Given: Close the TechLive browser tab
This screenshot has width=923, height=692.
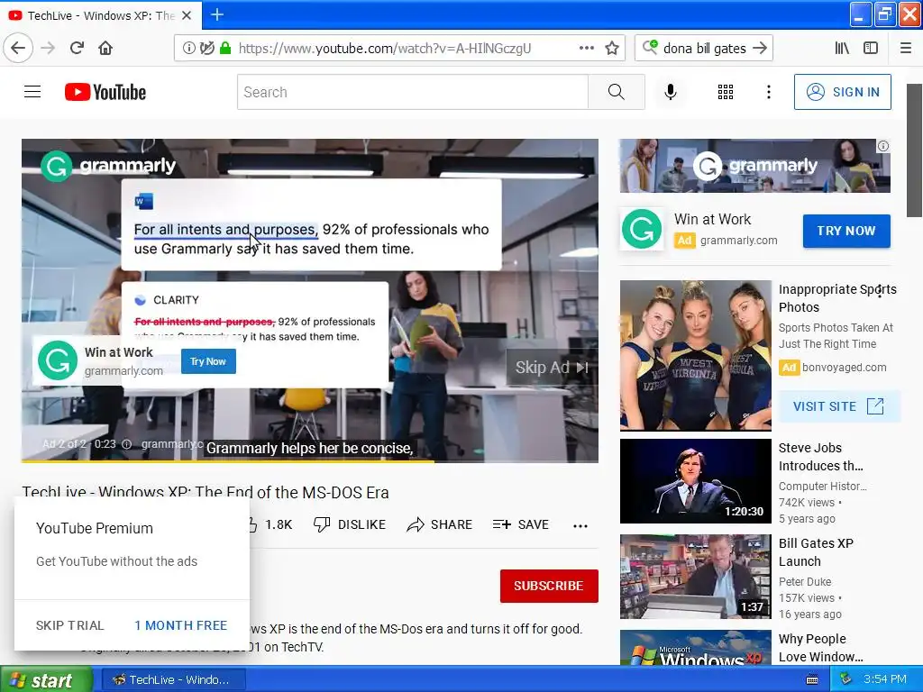Looking at the screenshot, I should (x=187, y=15).
